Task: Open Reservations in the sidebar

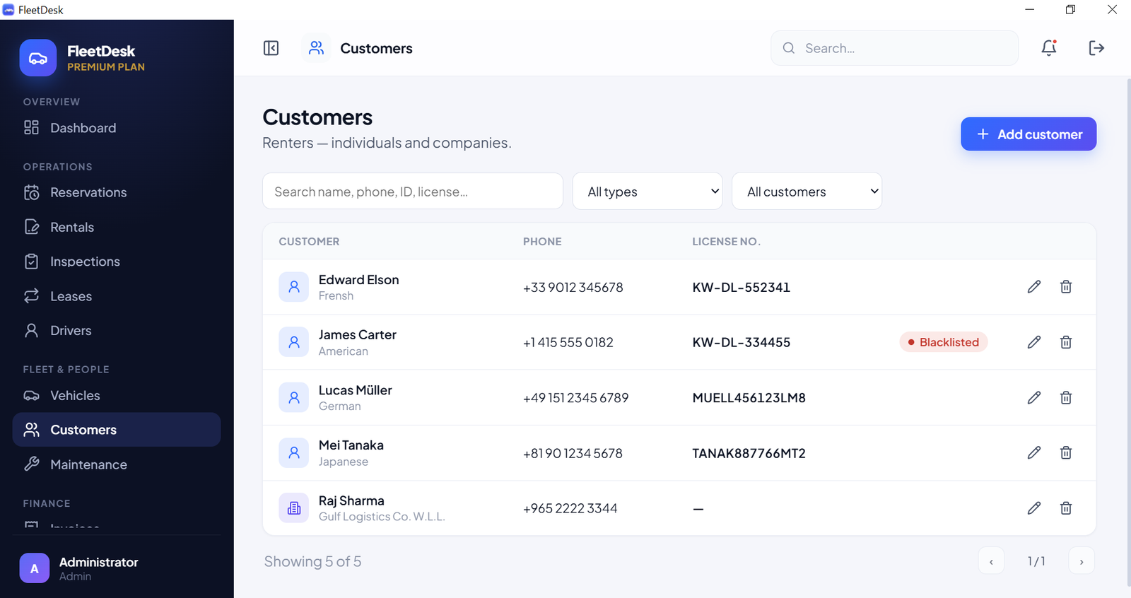Action: (x=117, y=192)
